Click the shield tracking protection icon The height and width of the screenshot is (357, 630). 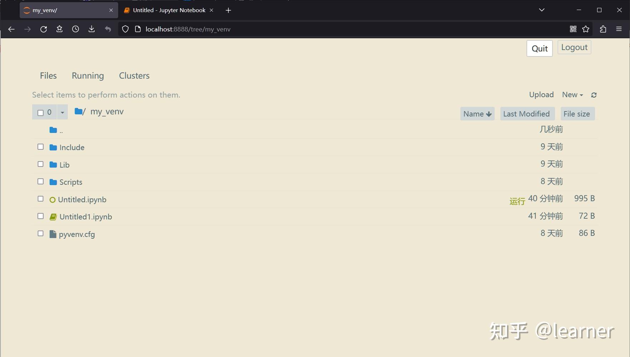[125, 29]
